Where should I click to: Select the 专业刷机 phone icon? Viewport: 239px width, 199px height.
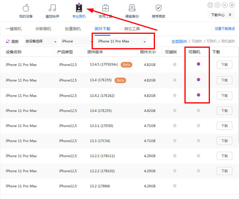79,8
